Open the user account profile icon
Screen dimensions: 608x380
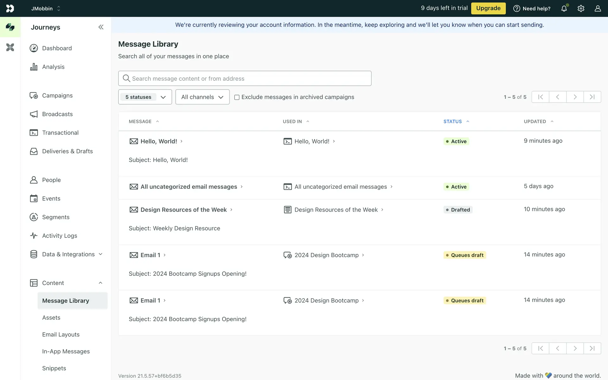pos(598,9)
